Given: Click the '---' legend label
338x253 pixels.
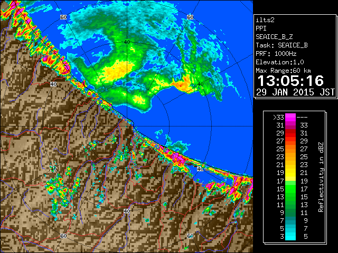Looking at the screenshot, I should point(302,118).
